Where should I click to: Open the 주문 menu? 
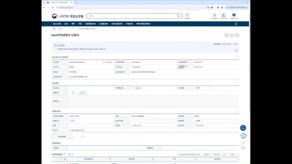pos(80,24)
